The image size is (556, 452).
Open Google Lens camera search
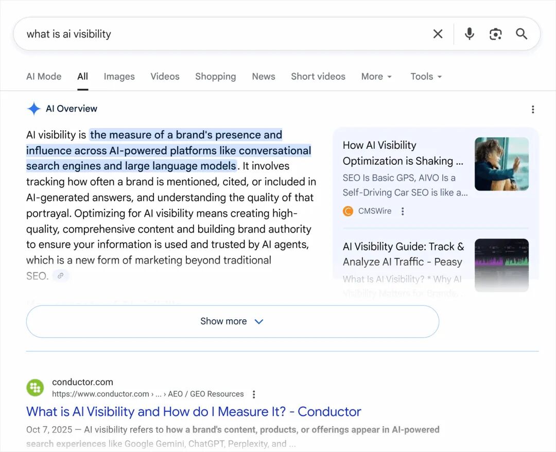click(495, 33)
